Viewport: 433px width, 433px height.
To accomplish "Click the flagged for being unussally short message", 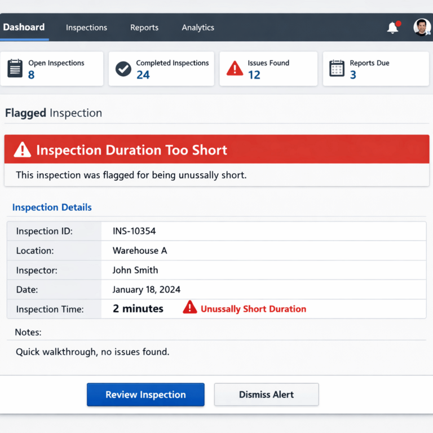I will 131,175.
